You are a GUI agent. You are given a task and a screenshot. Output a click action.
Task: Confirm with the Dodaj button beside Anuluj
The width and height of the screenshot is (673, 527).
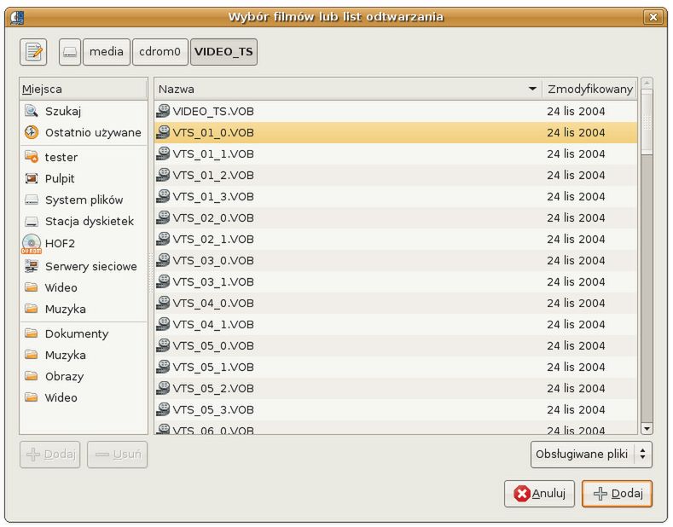pos(618,494)
